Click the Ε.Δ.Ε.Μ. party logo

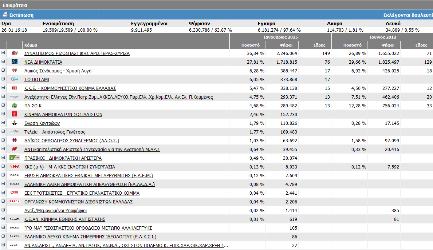pyautogui.click(x=15, y=175)
